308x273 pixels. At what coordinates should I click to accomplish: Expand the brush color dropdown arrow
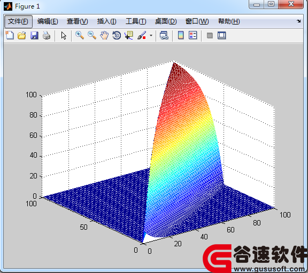click(x=151, y=35)
